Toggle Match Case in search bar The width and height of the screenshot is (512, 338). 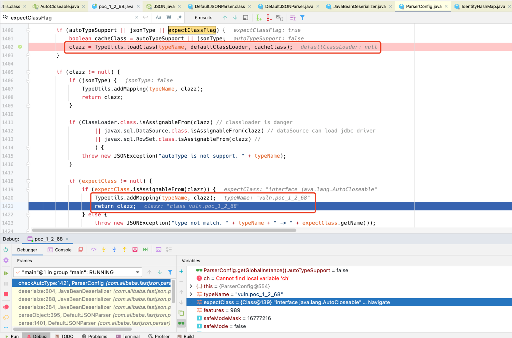click(158, 17)
